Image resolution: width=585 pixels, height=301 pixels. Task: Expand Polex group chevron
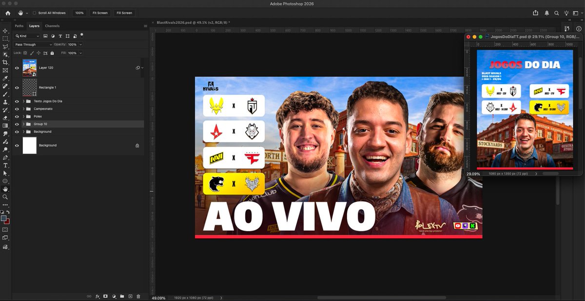pos(23,117)
